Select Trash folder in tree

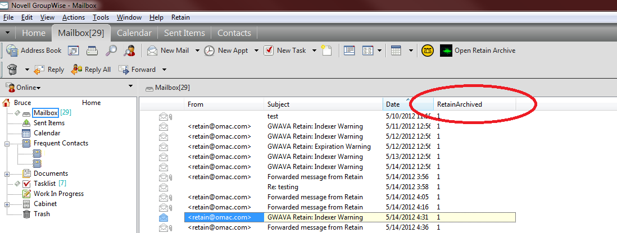42,214
